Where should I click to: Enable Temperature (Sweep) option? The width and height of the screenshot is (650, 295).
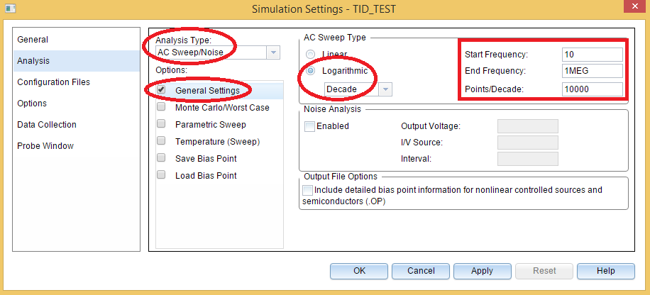161,141
